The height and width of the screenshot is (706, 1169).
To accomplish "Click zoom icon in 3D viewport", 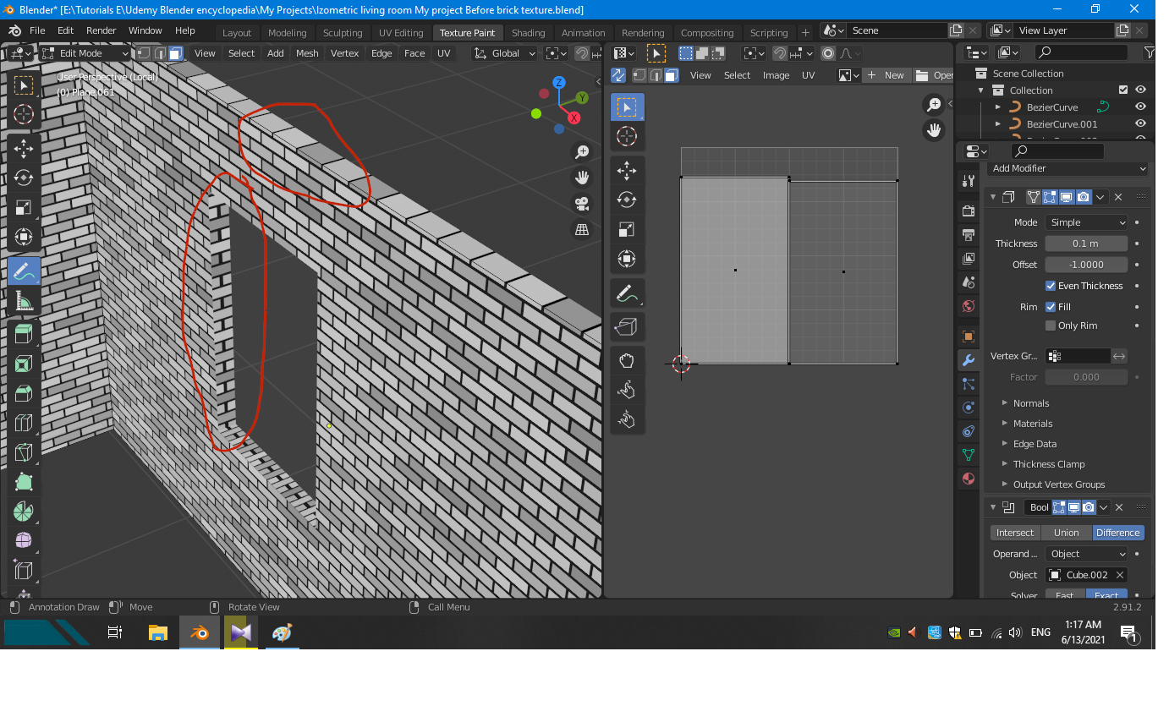I will [582, 152].
